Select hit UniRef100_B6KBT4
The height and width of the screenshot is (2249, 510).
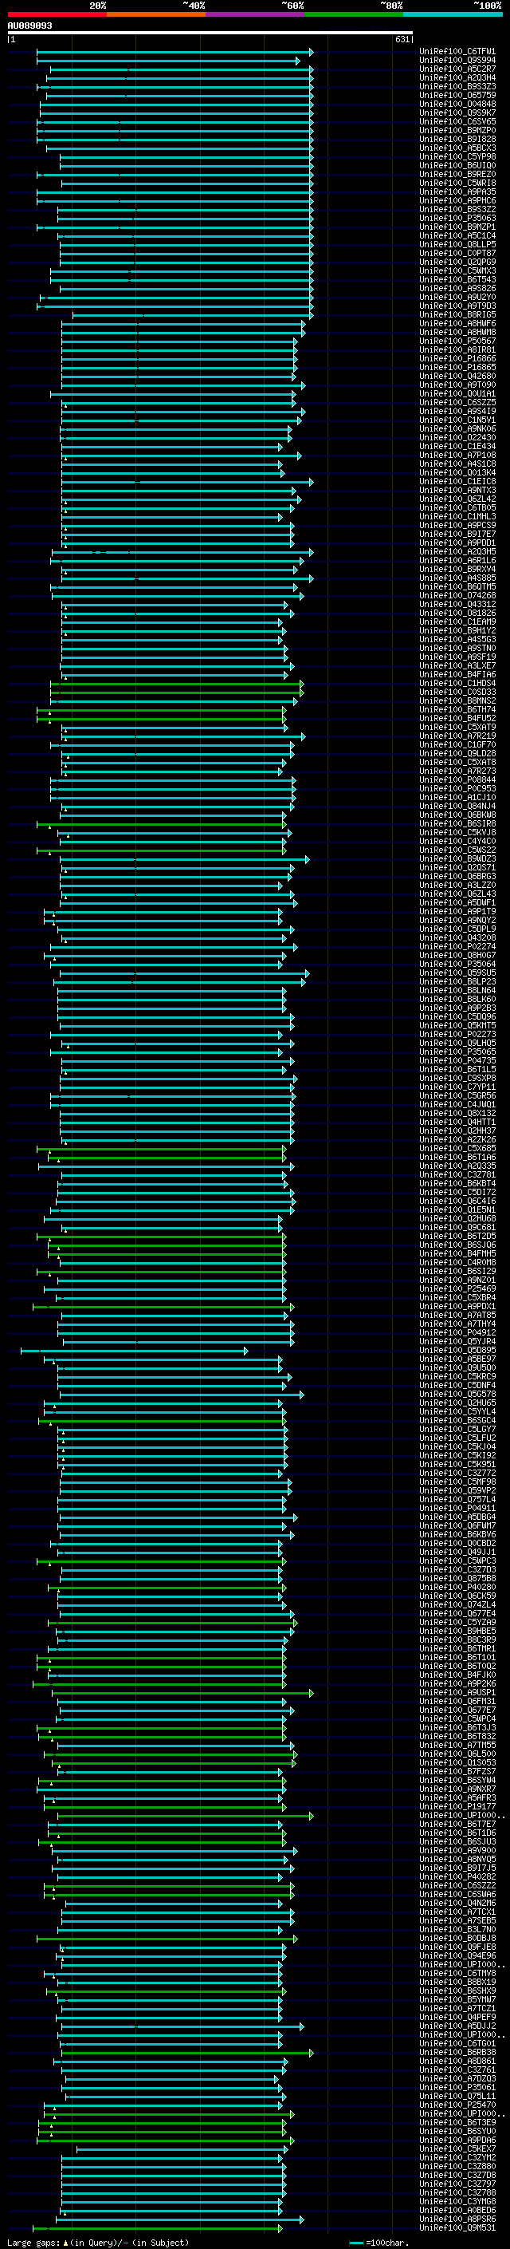click(x=457, y=1183)
